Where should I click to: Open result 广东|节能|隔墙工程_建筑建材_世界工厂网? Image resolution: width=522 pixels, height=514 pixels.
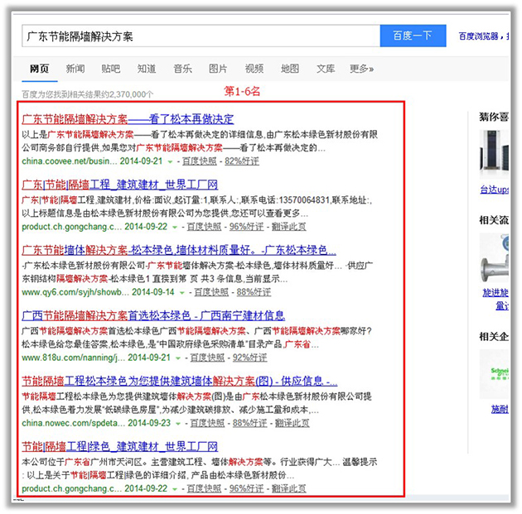[x=120, y=185]
